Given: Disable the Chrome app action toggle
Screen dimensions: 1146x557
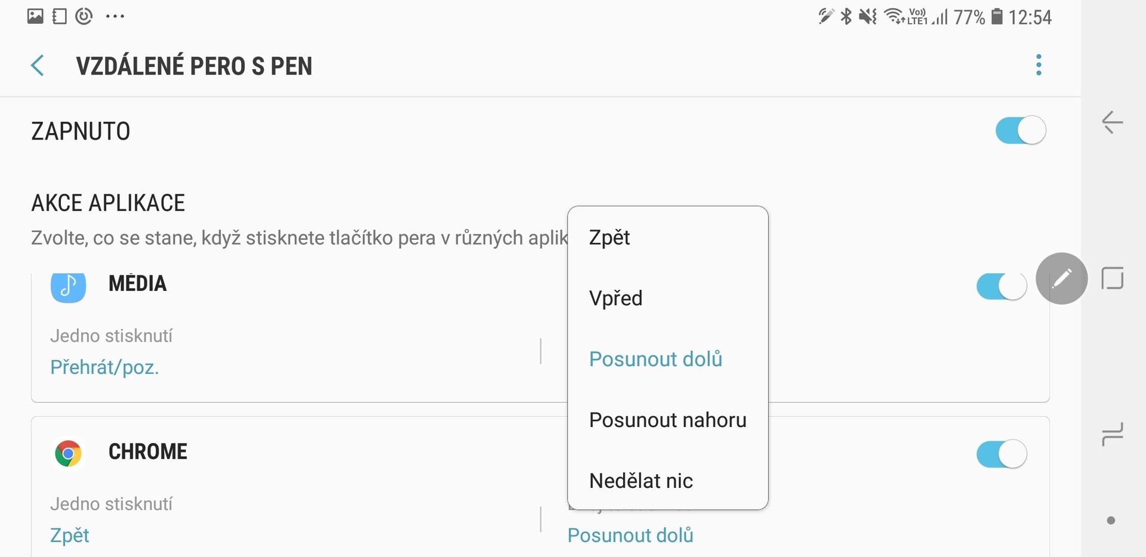Looking at the screenshot, I should click(1001, 454).
